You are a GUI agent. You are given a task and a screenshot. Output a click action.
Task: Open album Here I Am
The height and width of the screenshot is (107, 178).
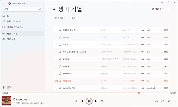[x=126, y=30]
